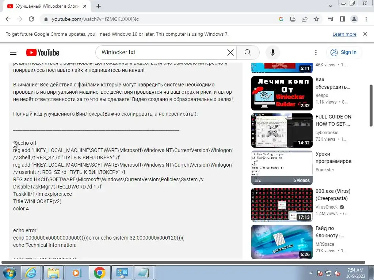Open the 5:11 video thumbnail

[282, 68]
